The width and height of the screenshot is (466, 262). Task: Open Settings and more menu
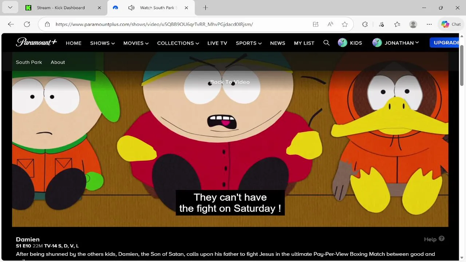(429, 24)
